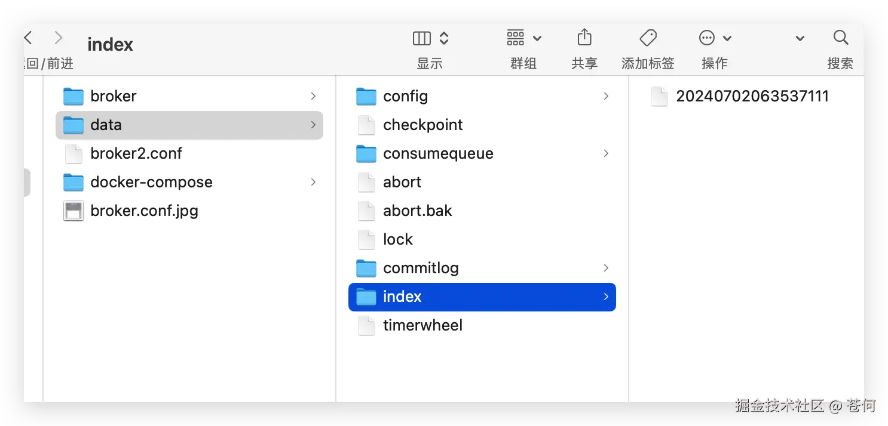This screenshot has height=426, width=888.
Task: Go back with the left arrow
Action: point(28,39)
